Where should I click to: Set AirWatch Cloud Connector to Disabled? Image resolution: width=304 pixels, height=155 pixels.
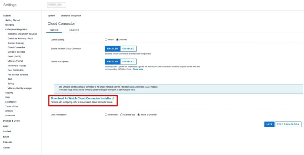click(128, 49)
